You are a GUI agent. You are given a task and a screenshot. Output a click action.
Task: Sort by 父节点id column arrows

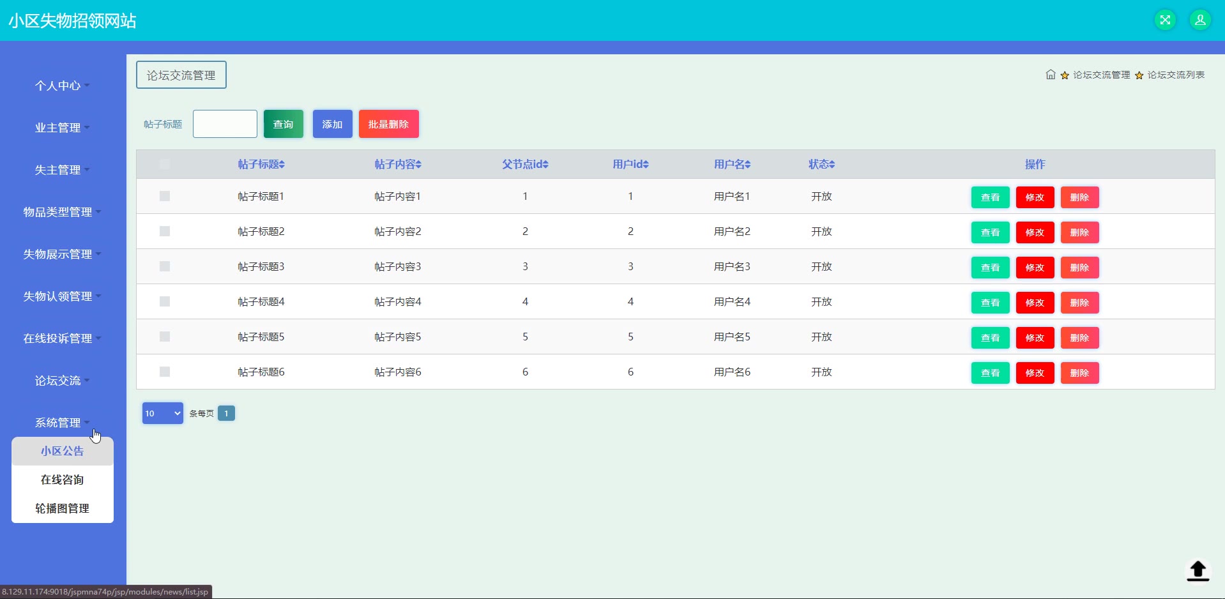(545, 165)
